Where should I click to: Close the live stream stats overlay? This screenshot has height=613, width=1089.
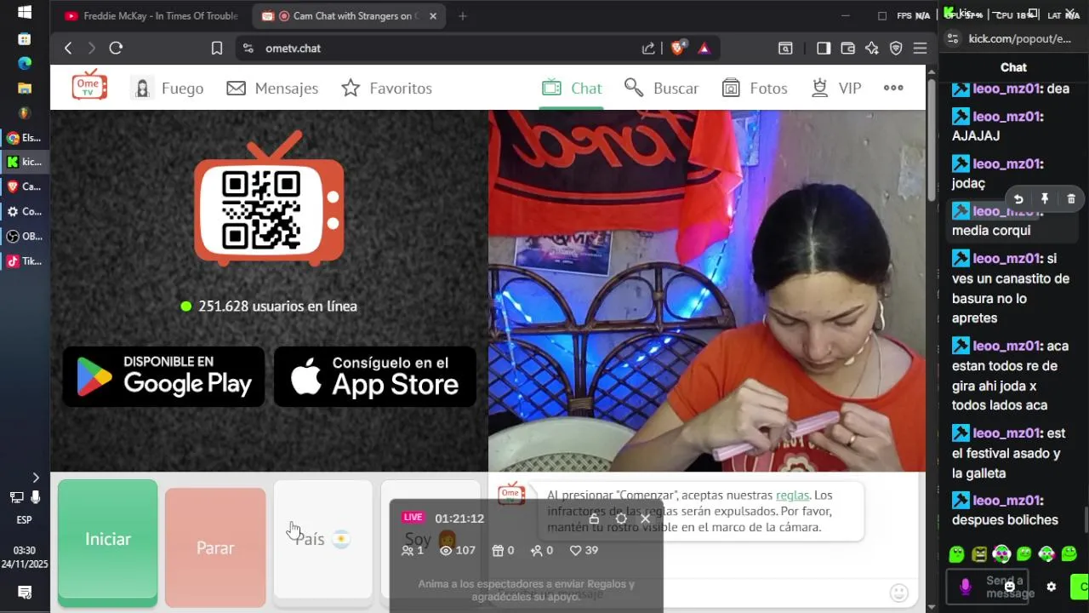[x=645, y=518]
